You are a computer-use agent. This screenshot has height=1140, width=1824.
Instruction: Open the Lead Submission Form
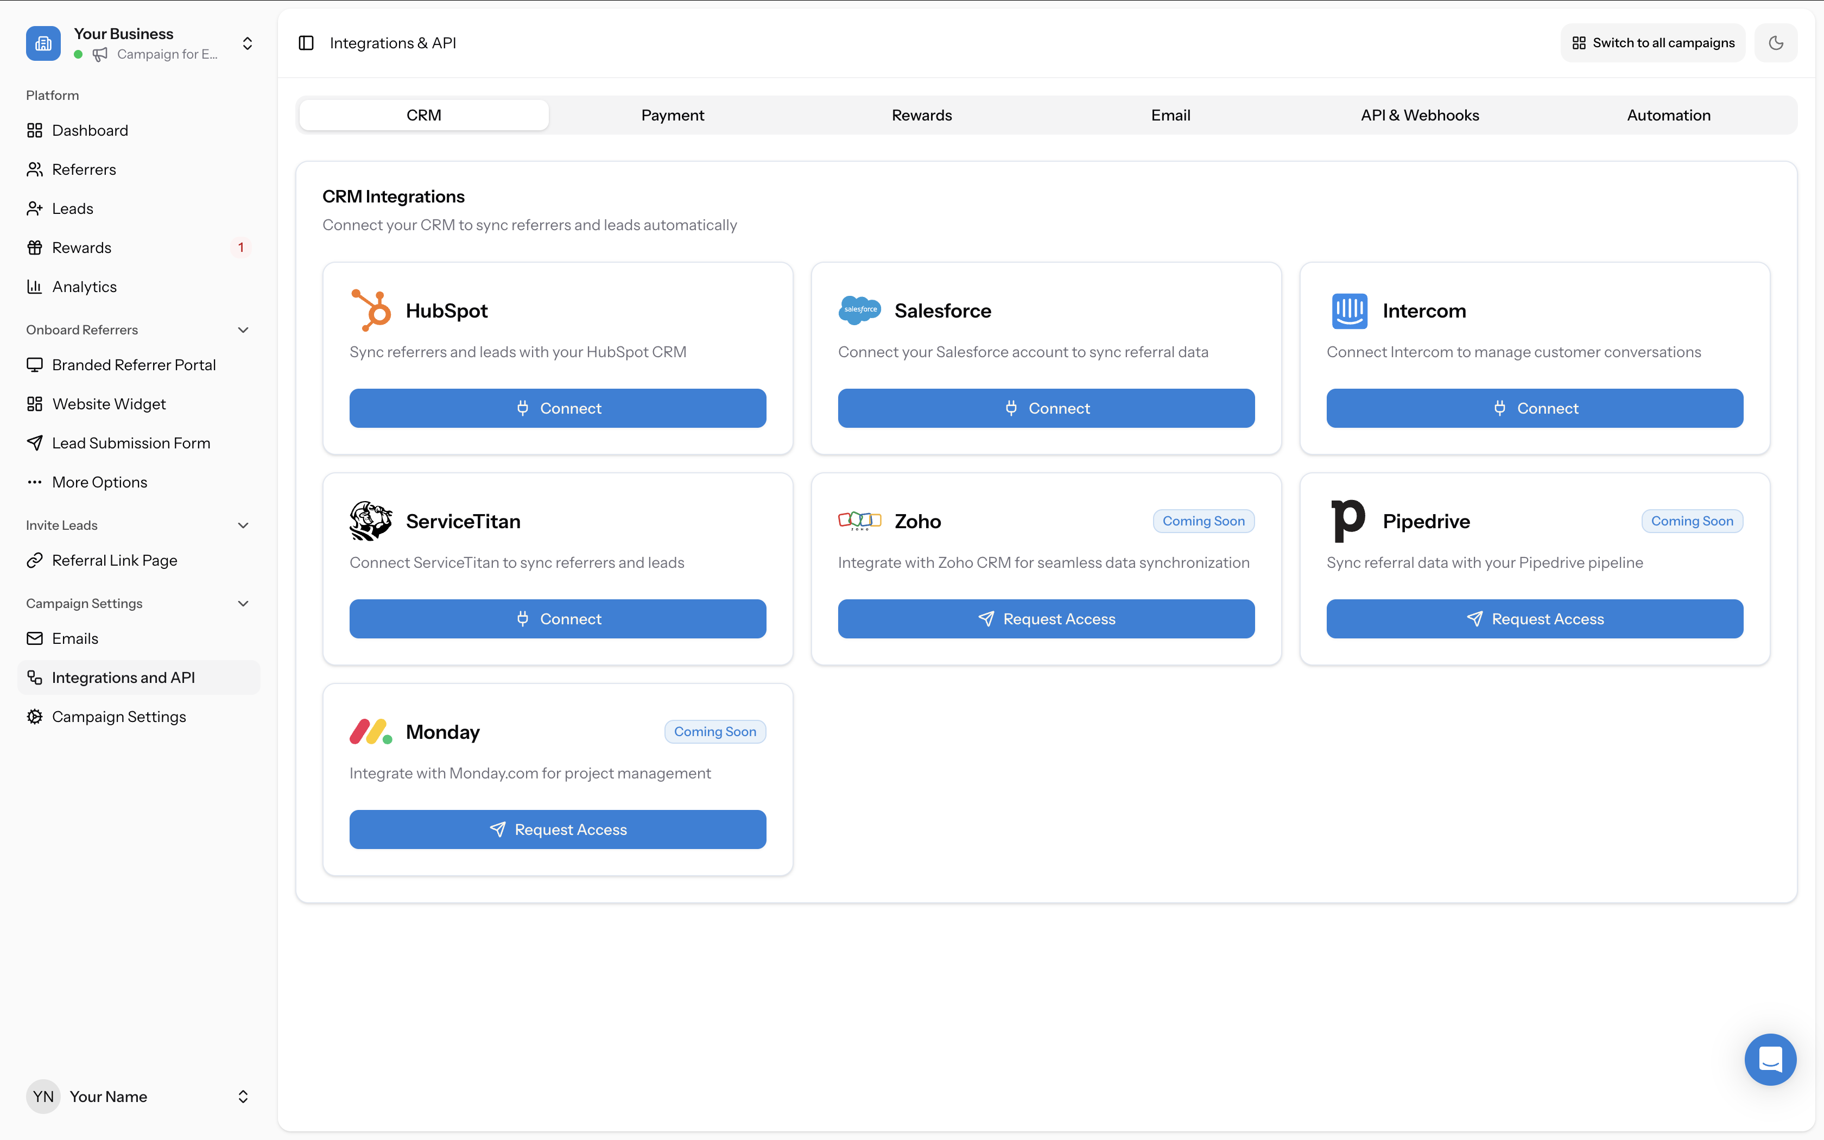[131, 442]
